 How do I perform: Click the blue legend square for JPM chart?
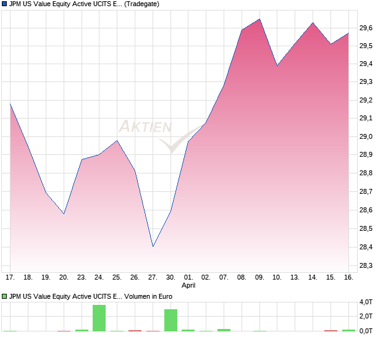pyautogui.click(x=4, y=4)
